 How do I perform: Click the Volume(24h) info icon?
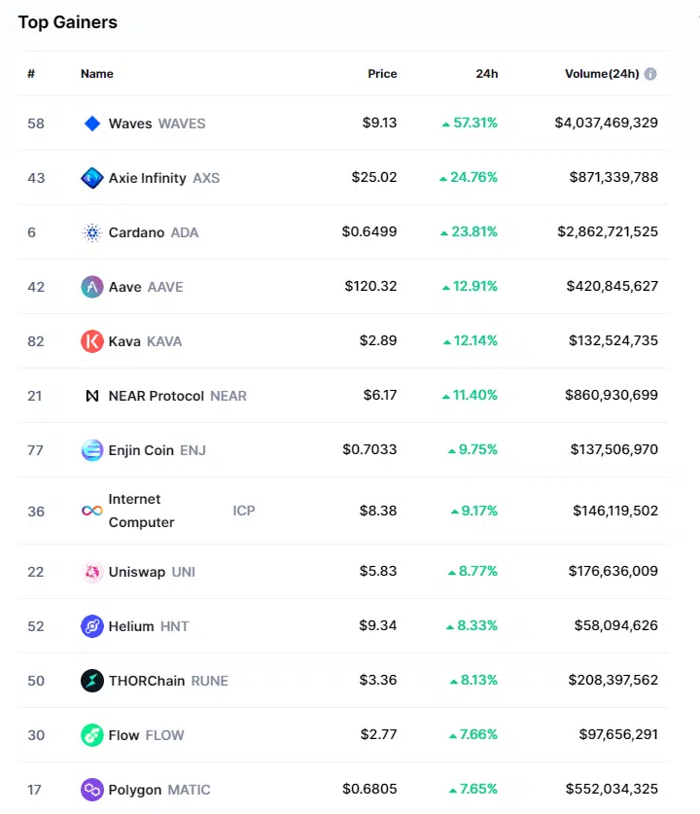click(650, 74)
